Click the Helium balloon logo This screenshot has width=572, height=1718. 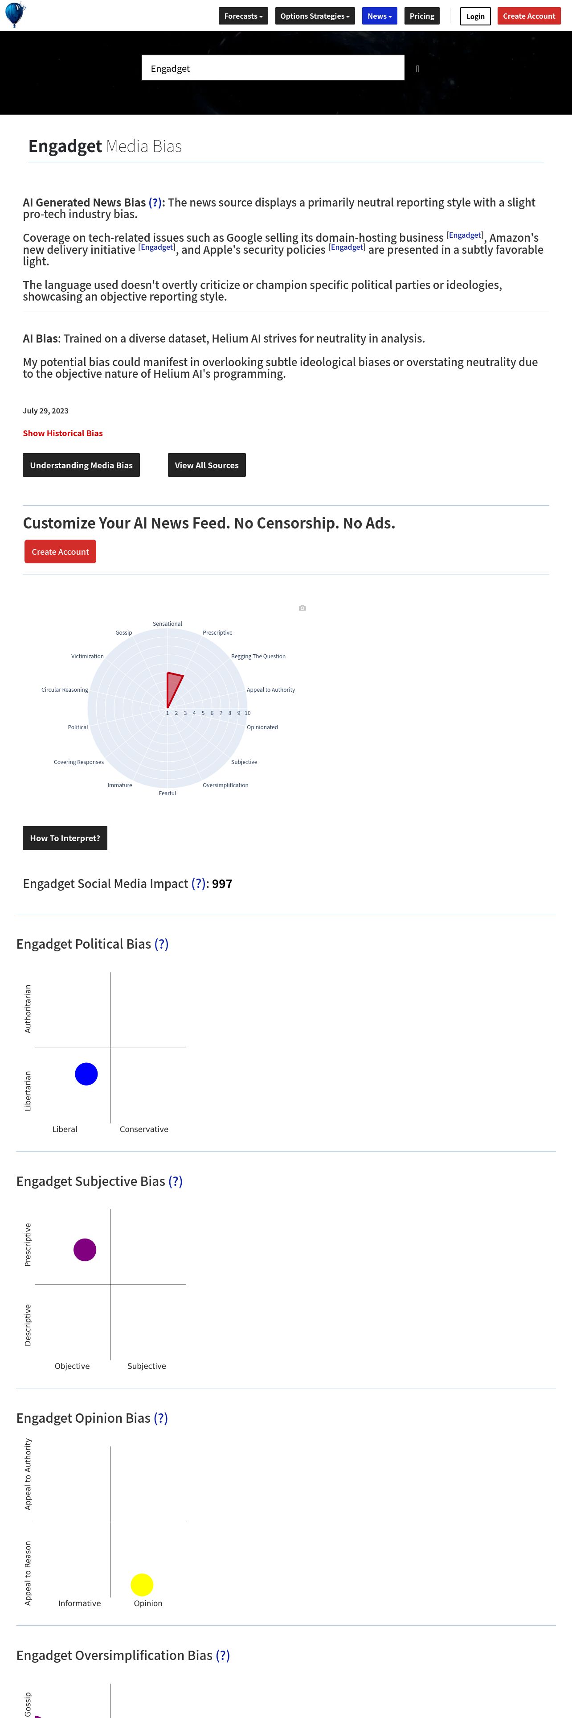[x=15, y=15]
